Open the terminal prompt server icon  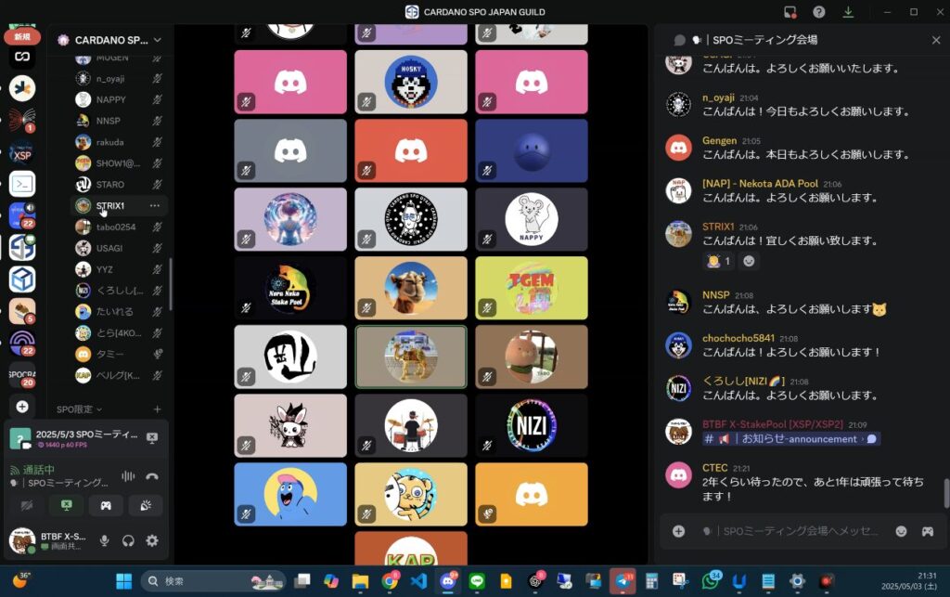pos(22,184)
